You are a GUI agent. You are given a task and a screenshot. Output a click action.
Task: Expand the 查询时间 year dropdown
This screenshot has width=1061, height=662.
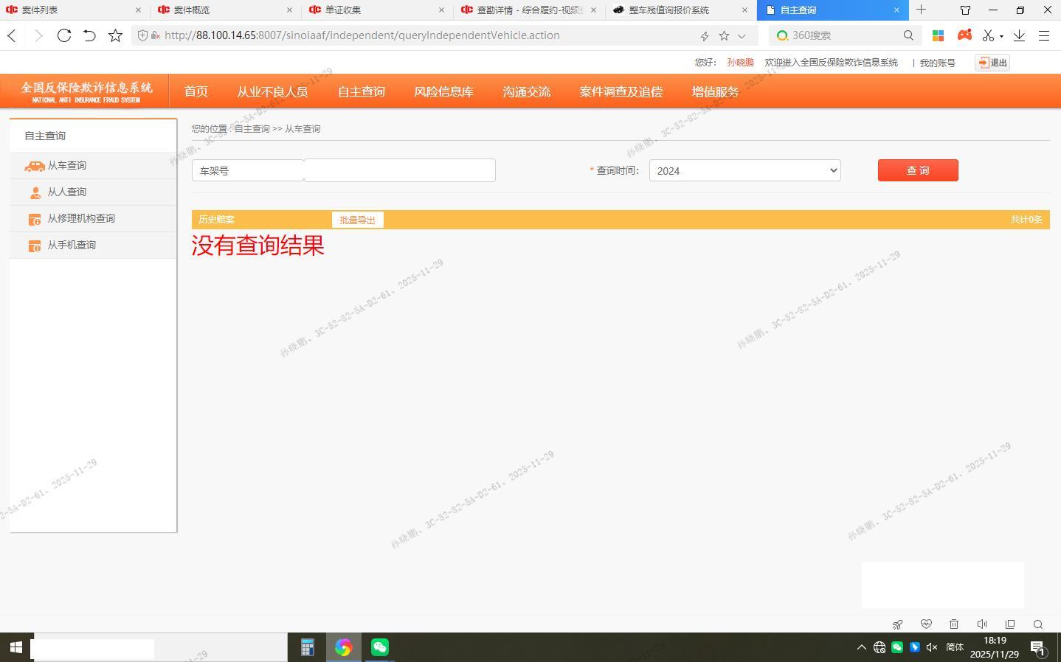point(744,170)
